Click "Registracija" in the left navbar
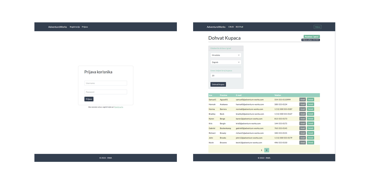 pyautogui.click(x=75, y=27)
